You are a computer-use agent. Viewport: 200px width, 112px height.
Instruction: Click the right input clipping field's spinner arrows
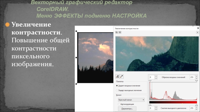(x=196, y=77)
